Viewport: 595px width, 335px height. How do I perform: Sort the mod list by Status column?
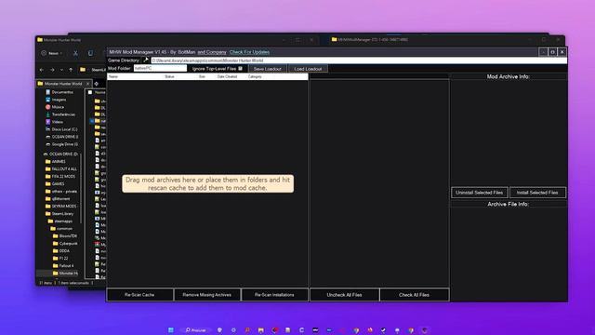pos(169,76)
